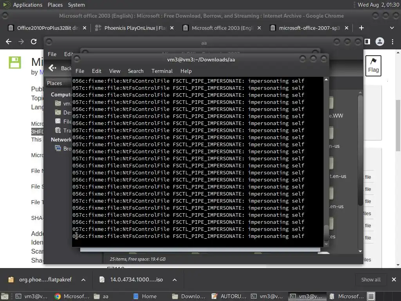Expand Chrome tab search chevron
The width and height of the screenshot is (401, 301).
pos(392,28)
